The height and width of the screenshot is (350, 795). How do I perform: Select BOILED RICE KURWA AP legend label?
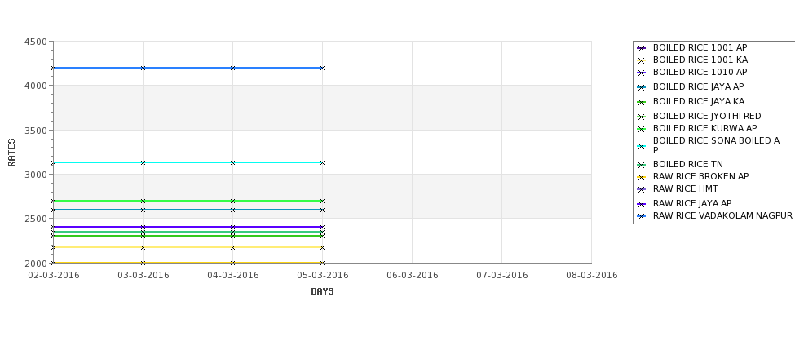[704, 128]
